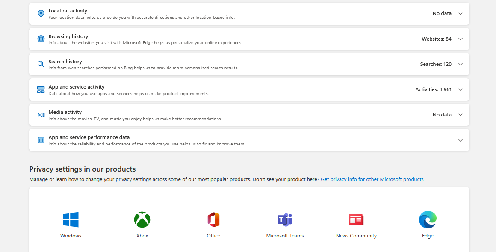This screenshot has width=496, height=252.
Task: Click the Search history magnifier icon
Action: pyautogui.click(x=41, y=64)
